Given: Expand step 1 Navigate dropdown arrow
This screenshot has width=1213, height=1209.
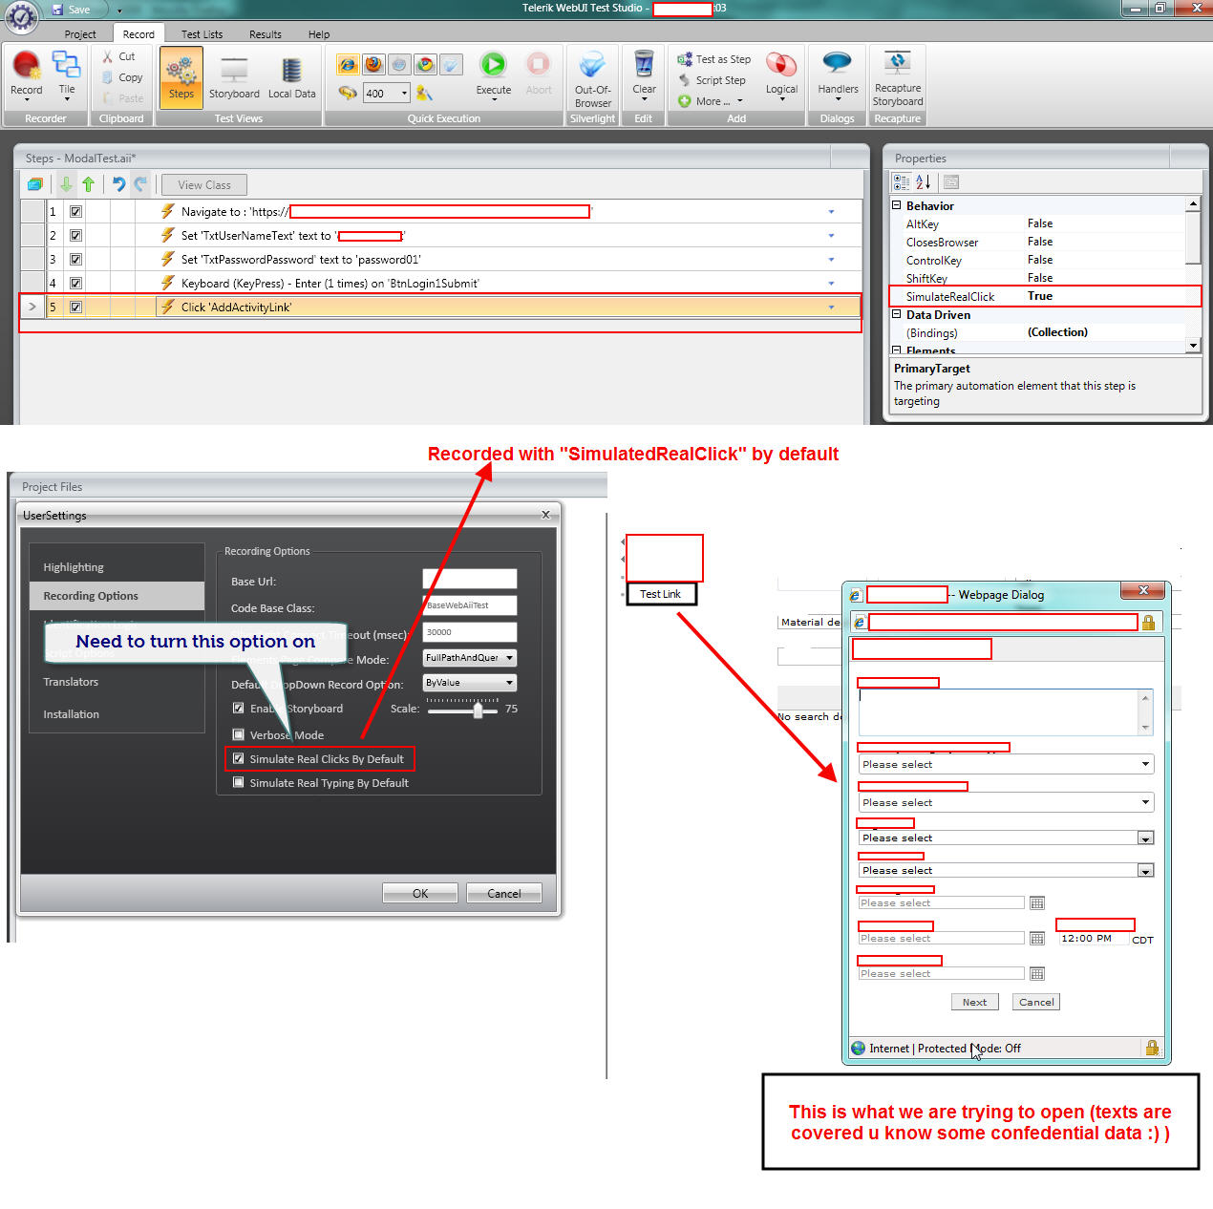Looking at the screenshot, I should click(831, 212).
